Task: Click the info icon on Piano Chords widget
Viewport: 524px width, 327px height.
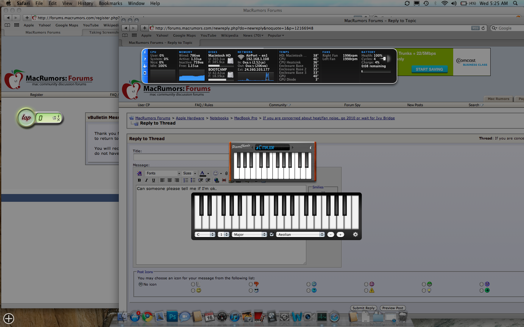Action: (x=310, y=147)
